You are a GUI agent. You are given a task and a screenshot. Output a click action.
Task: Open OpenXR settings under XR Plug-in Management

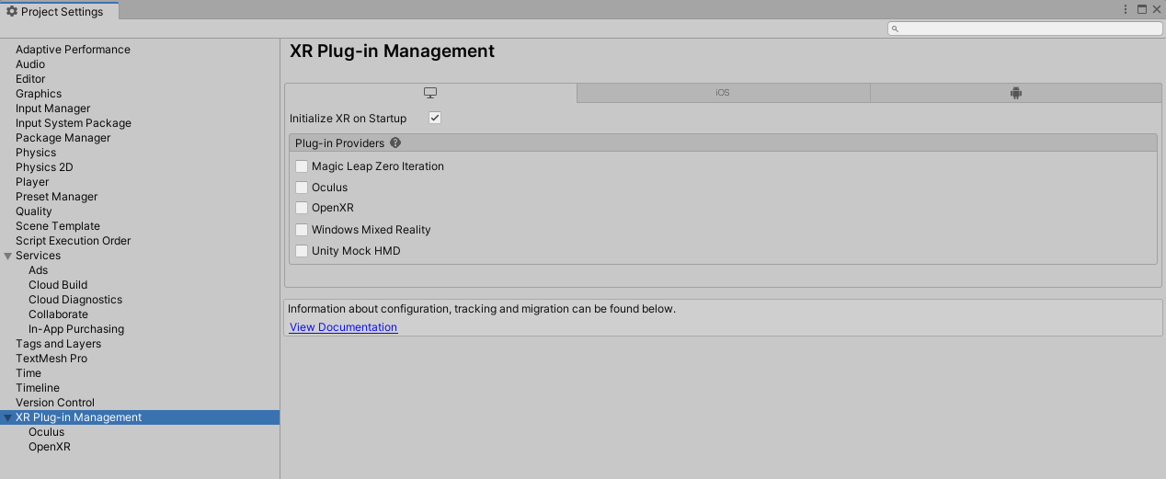(x=50, y=447)
